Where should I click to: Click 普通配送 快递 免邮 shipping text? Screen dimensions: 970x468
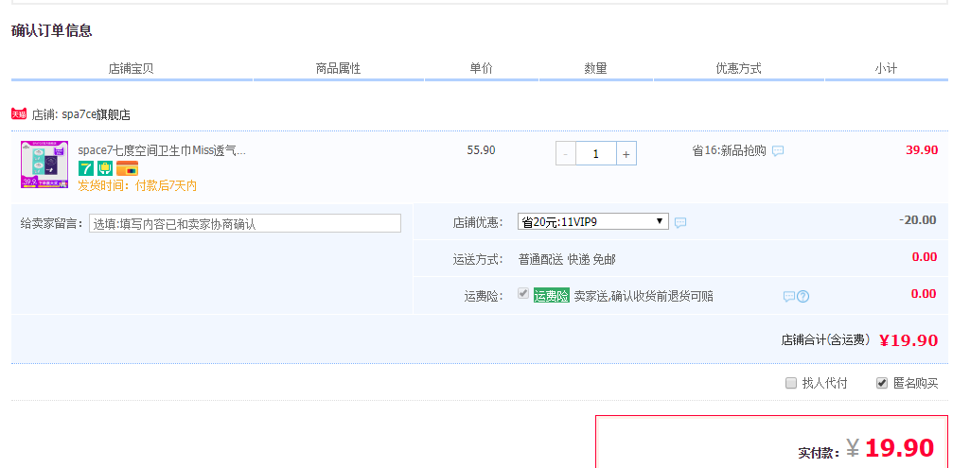point(567,260)
